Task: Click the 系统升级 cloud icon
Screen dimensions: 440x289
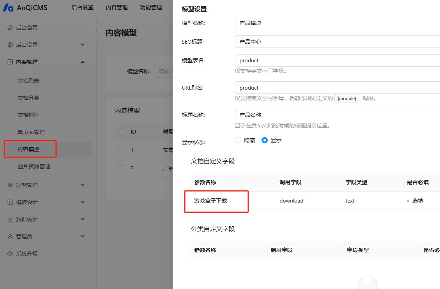Action: [10, 254]
